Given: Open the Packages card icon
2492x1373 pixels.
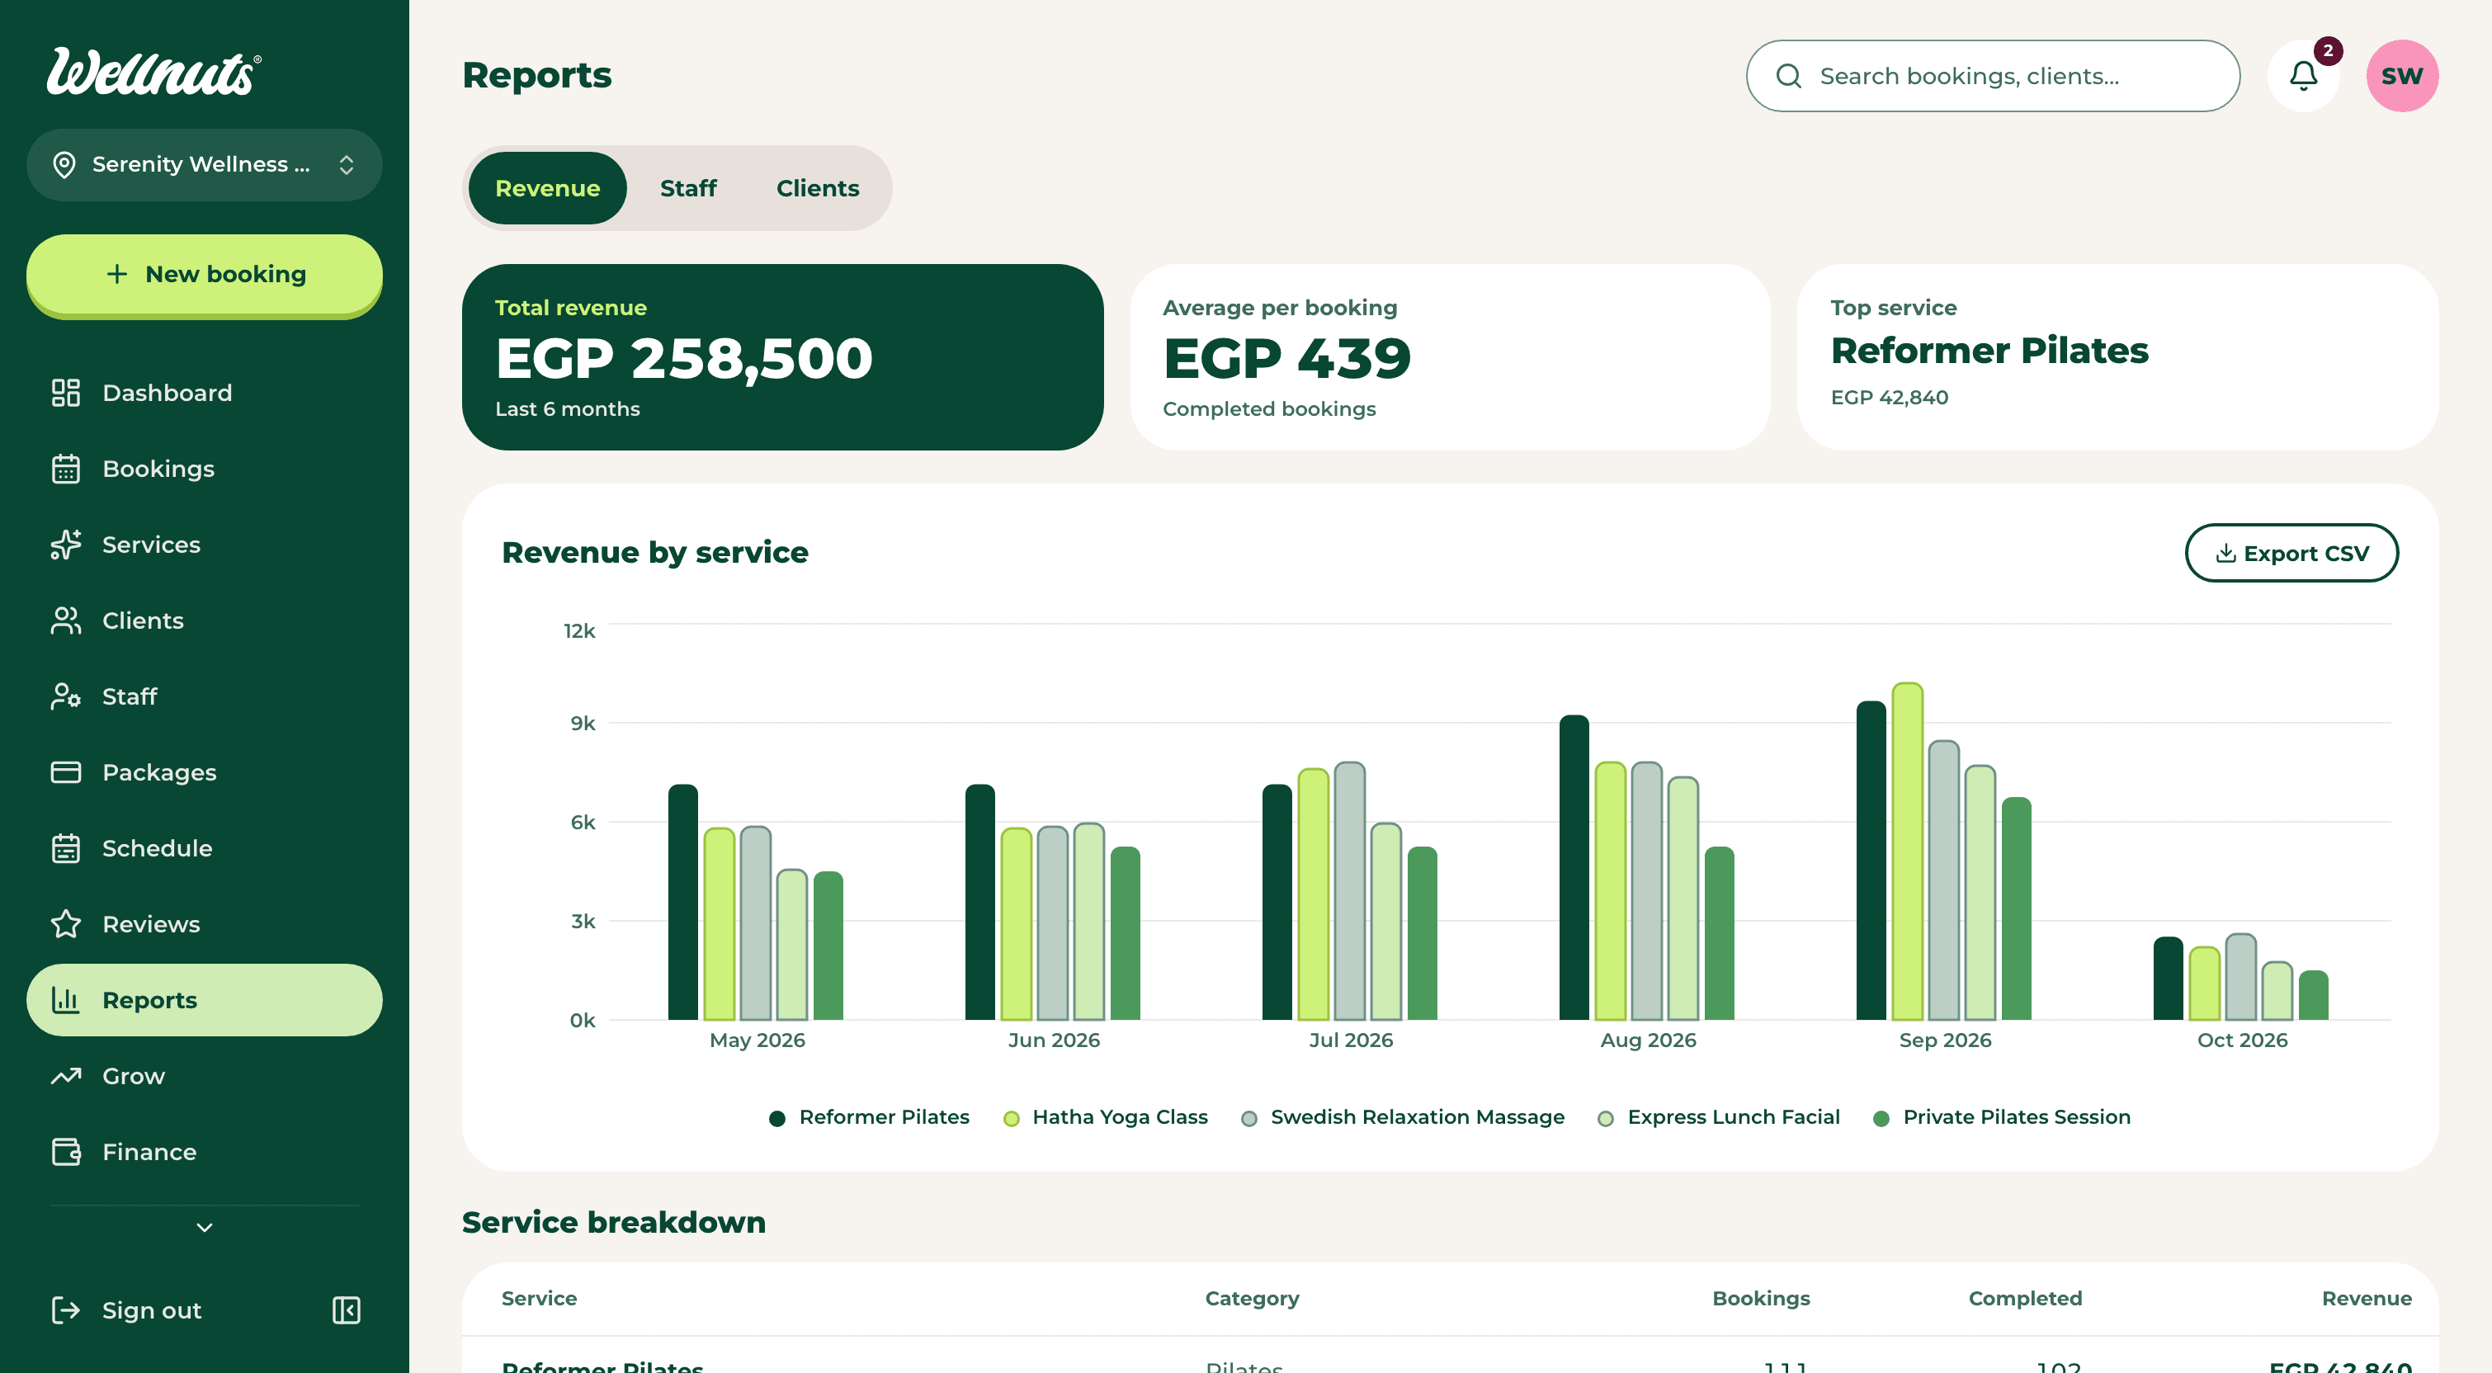Looking at the screenshot, I should coord(66,772).
